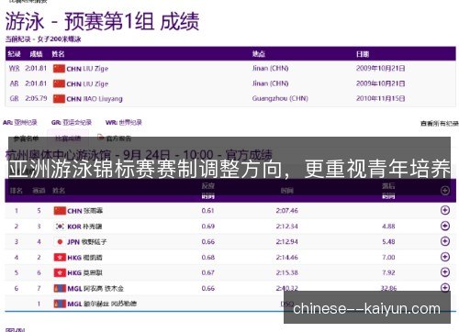The height and width of the screenshot is (332, 459).
Task: Click the 姓名 header in the records table
Action: coord(58,54)
